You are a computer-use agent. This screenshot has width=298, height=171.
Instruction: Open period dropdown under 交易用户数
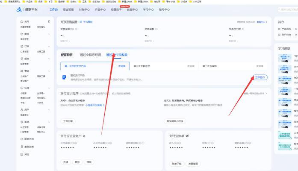pyautogui.click(x=234, y=41)
